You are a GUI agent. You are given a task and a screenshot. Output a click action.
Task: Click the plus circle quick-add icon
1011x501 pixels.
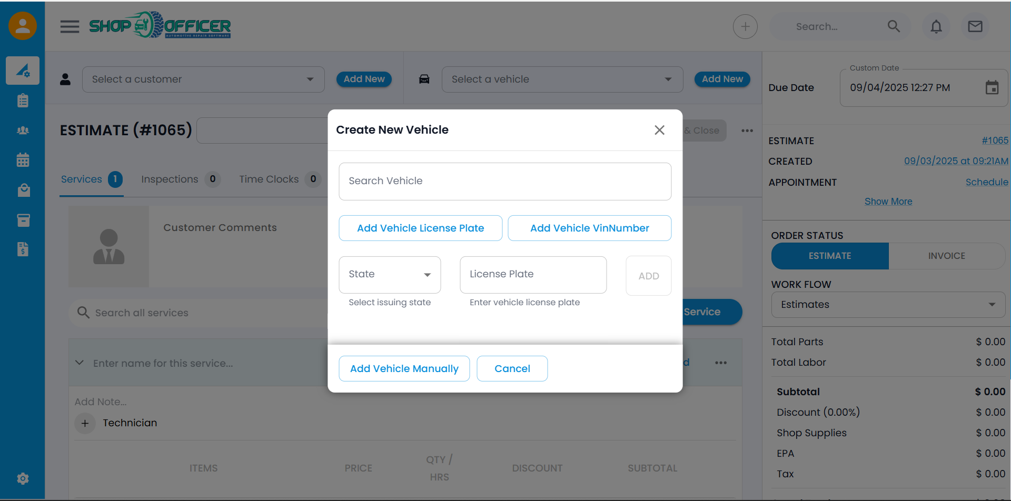(x=745, y=26)
